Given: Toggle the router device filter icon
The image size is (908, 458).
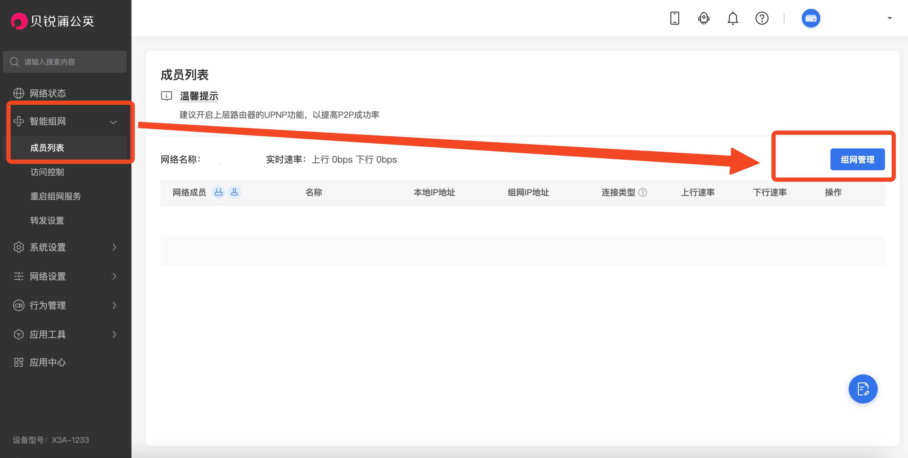Looking at the screenshot, I should coord(219,192).
